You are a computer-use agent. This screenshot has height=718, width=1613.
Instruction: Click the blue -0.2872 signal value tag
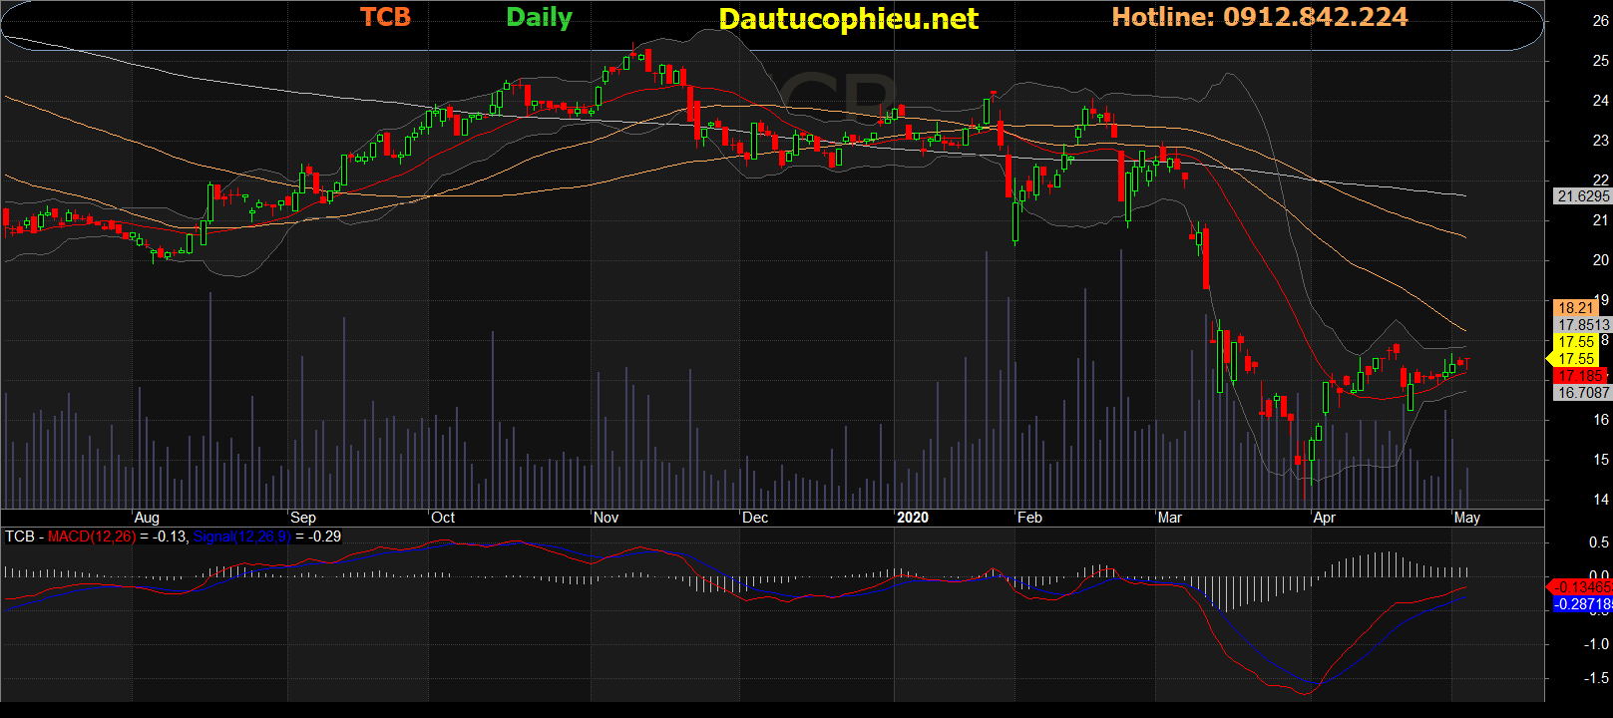[x=1582, y=604]
